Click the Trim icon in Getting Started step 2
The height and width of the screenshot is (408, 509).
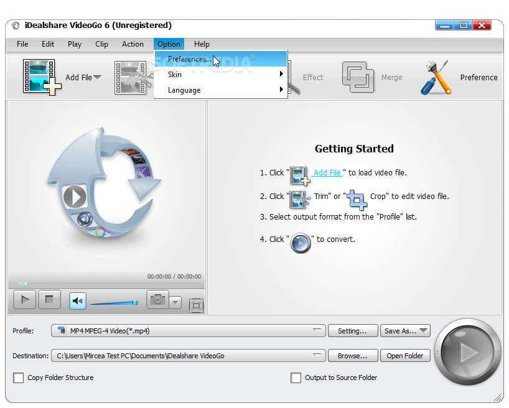pos(300,199)
